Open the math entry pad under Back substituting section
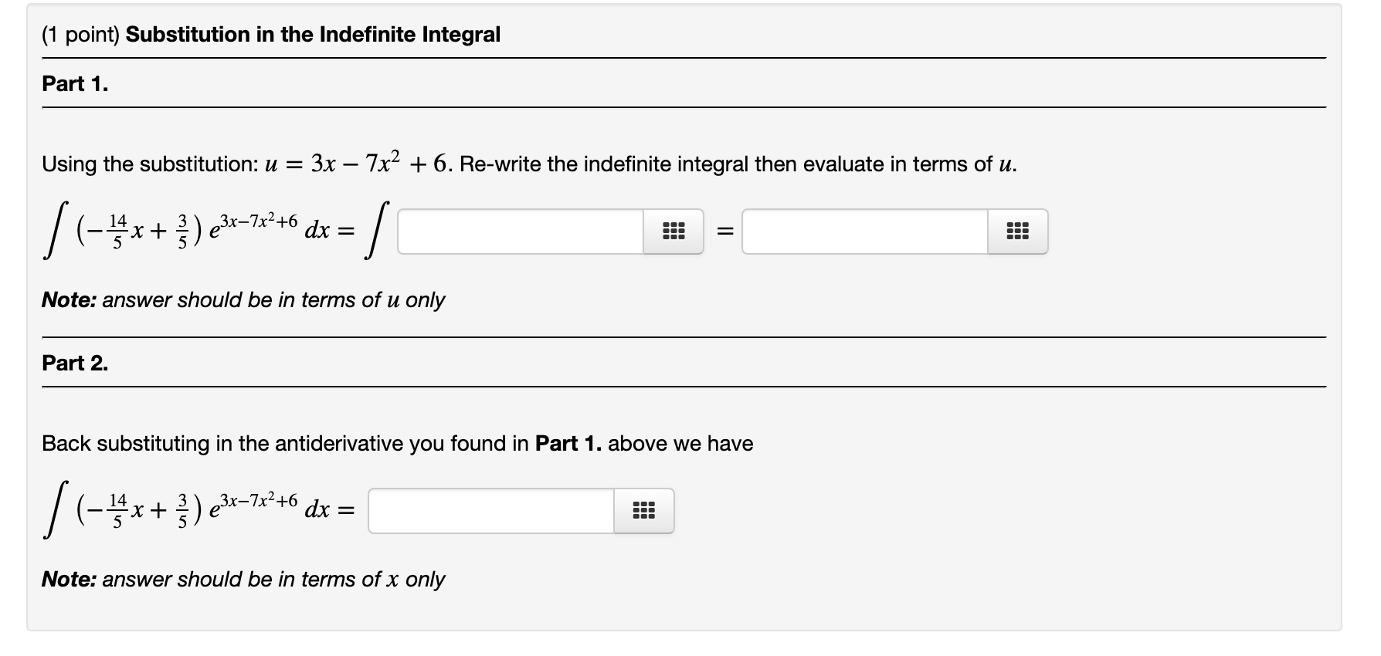The width and height of the screenshot is (1381, 656). [x=644, y=510]
